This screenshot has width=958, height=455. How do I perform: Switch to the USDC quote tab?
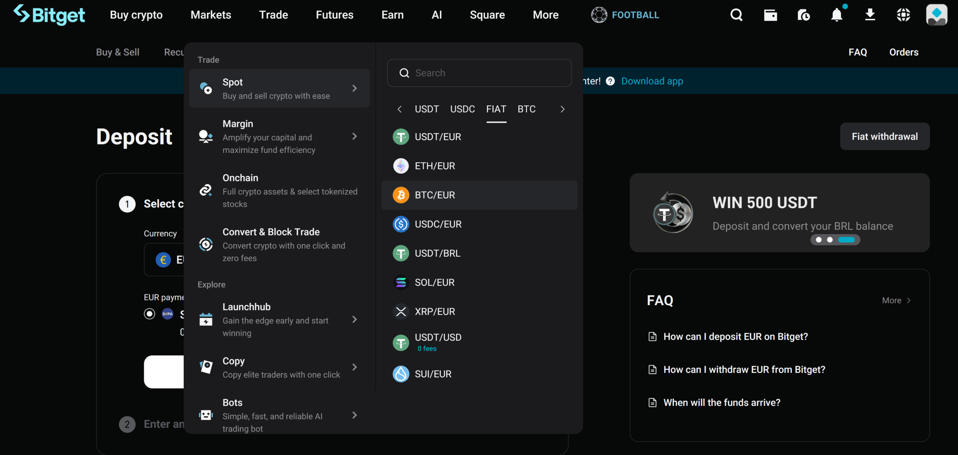(x=463, y=109)
